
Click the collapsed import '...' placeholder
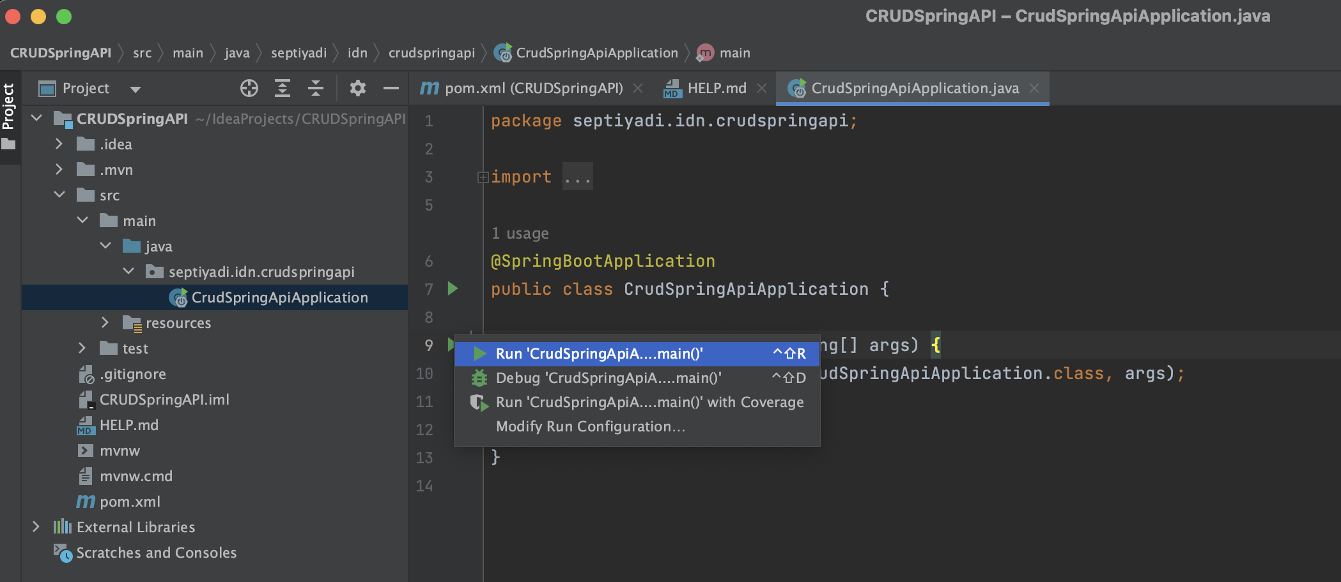point(578,177)
